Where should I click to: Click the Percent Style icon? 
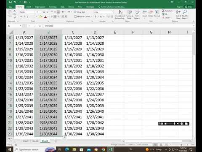pyautogui.click(x=101, y=16)
